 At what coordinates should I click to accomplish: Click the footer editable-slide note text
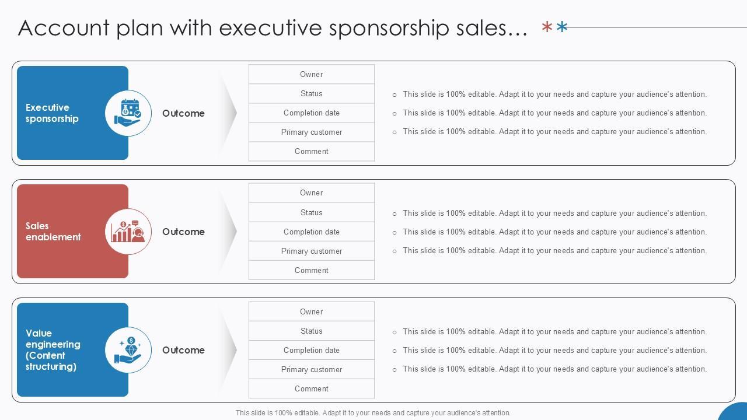[373, 412]
